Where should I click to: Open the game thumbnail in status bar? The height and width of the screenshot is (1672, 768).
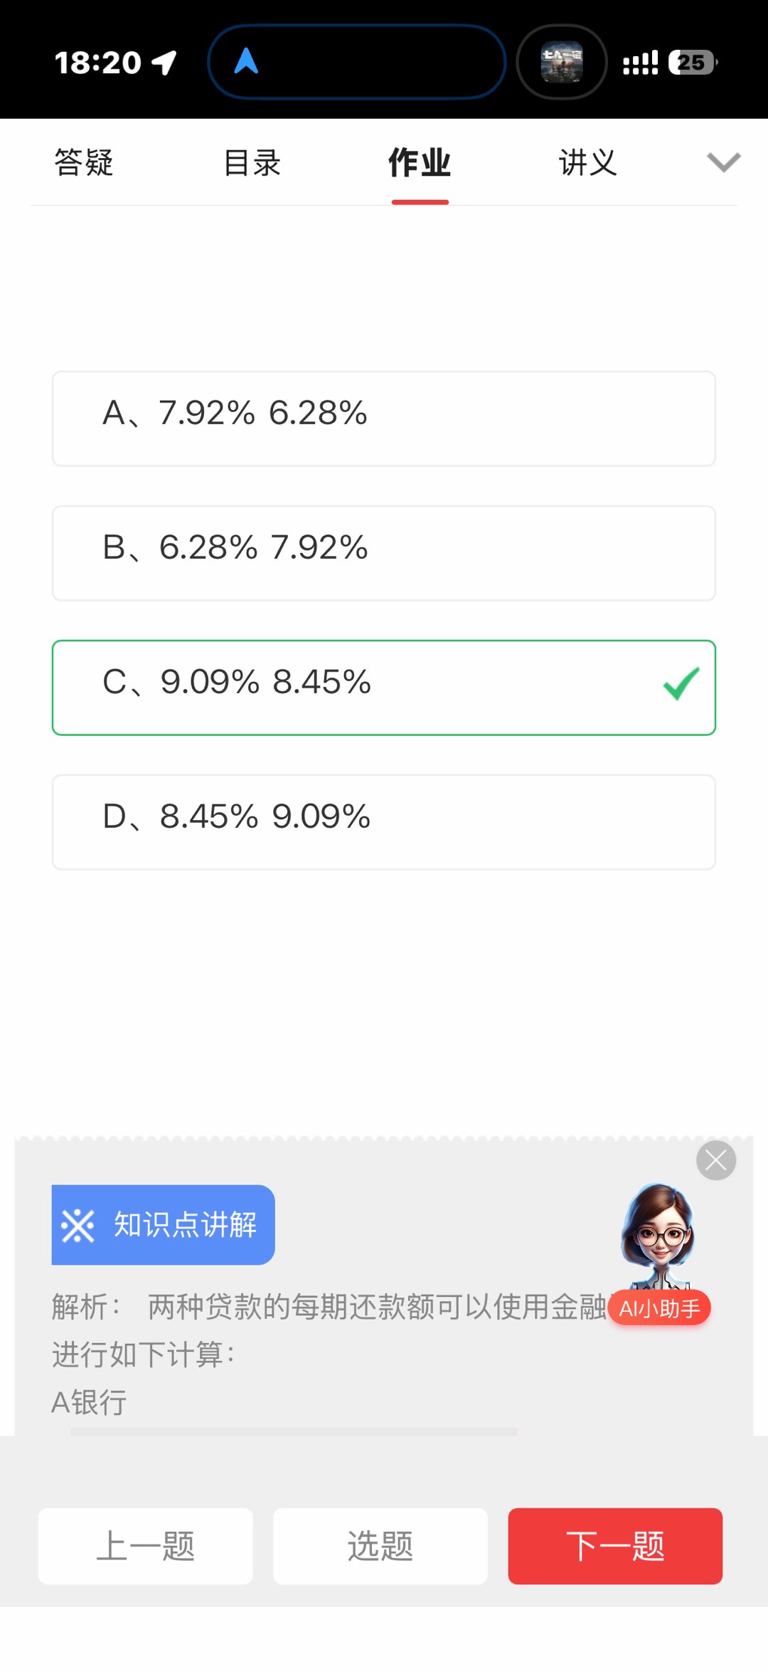(562, 63)
